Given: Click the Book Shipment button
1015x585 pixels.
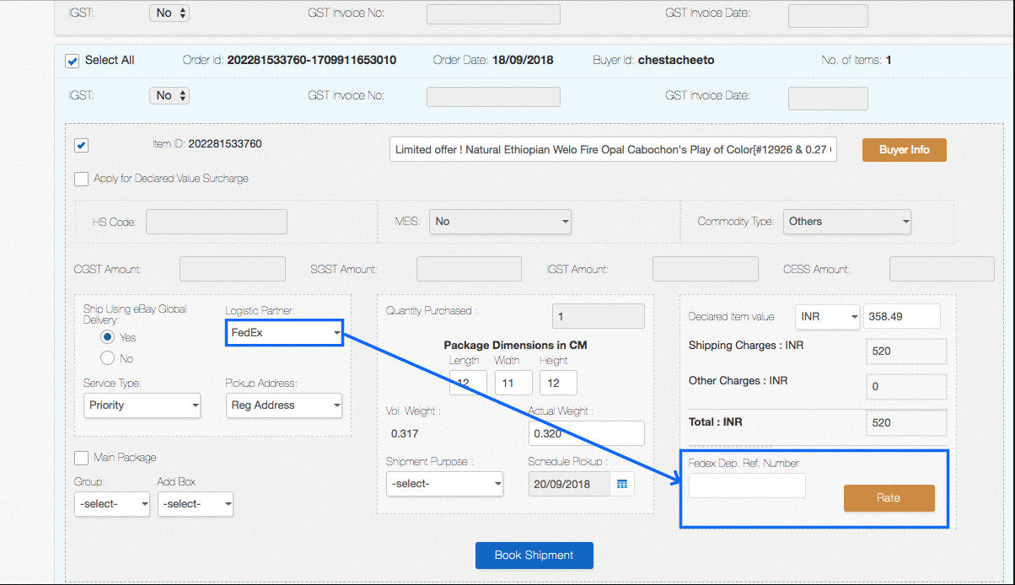Looking at the screenshot, I should tap(534, 555).
